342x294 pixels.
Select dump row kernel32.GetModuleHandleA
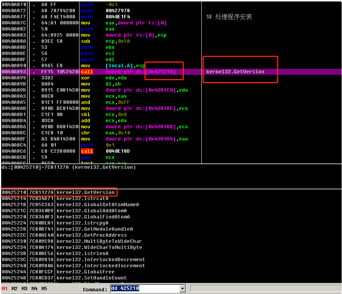(x=94, y=229)
